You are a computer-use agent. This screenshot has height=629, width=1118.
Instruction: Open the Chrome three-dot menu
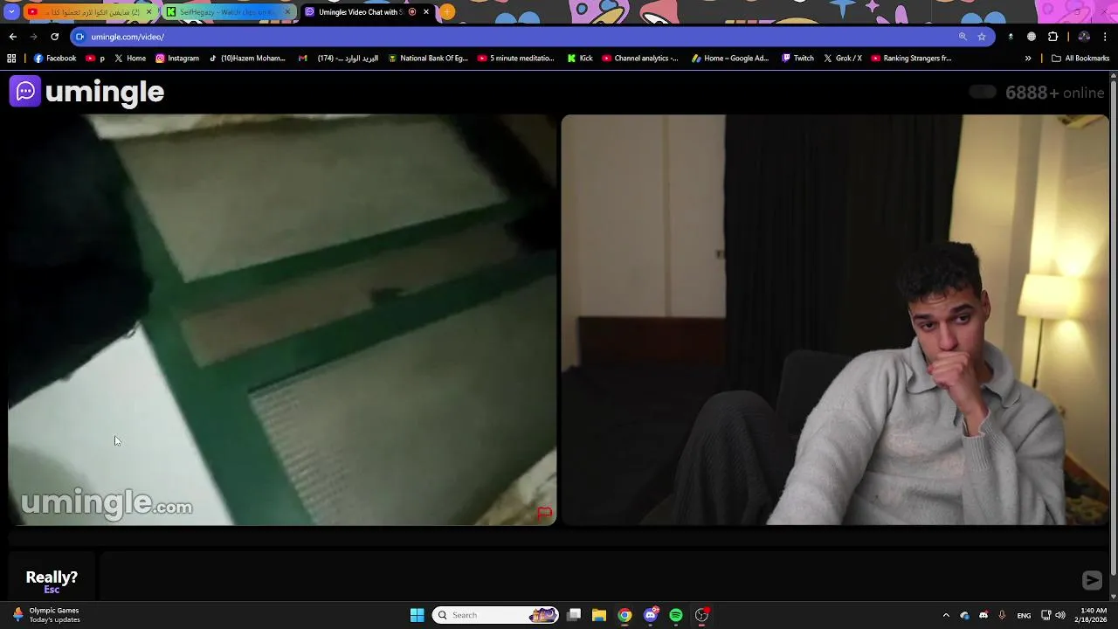[x=1106, y=37]
